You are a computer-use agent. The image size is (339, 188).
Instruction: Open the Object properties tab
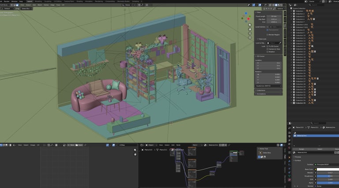tap(290, 157)
